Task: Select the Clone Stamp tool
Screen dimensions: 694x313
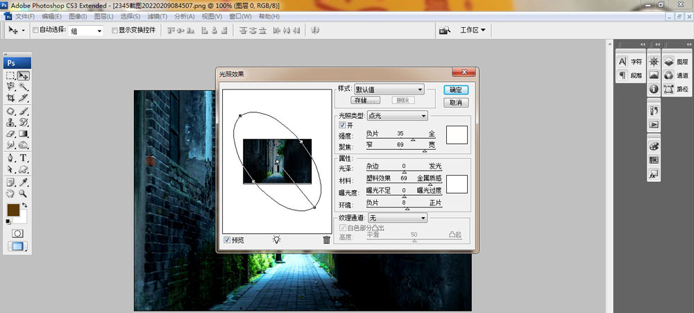Action: point(11,122)
